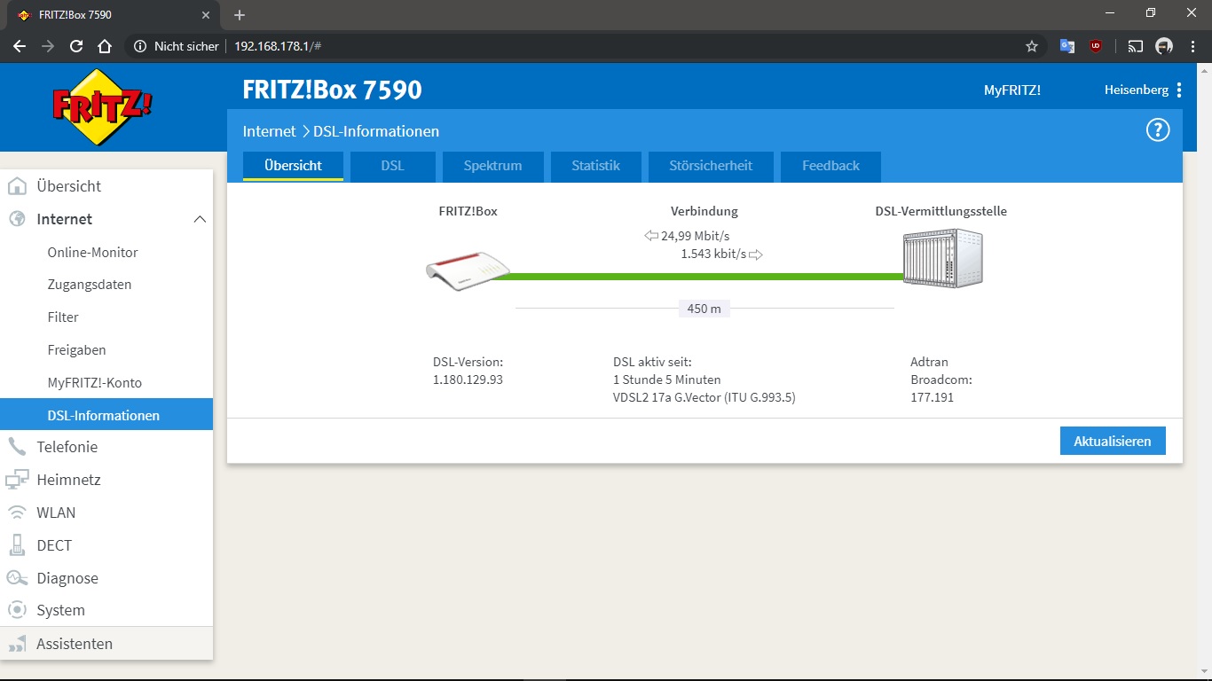Screen dimensions: 1212x681
Task: Collapse the Internet menu chevron
Action: tap(200, 219)
